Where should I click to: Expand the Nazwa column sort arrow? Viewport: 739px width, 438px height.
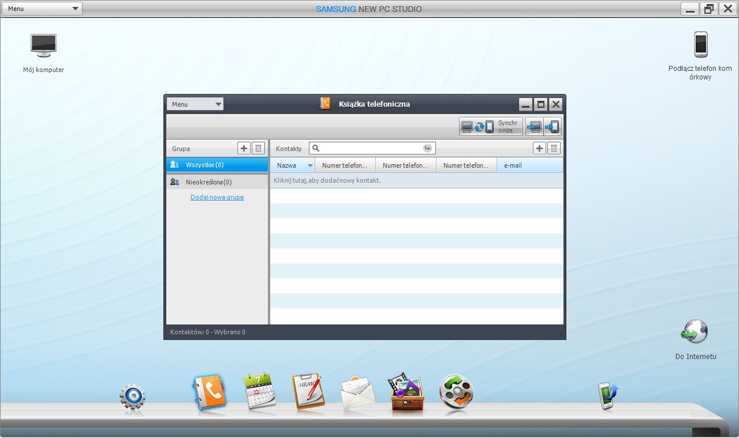310,165
